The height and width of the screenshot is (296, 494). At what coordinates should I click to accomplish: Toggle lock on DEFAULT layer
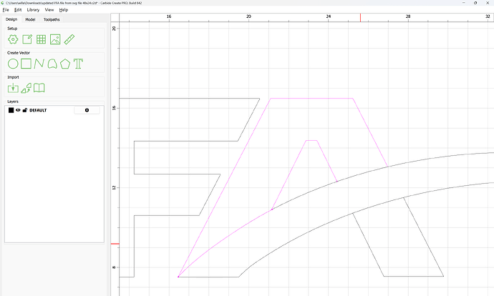point(25,110)
